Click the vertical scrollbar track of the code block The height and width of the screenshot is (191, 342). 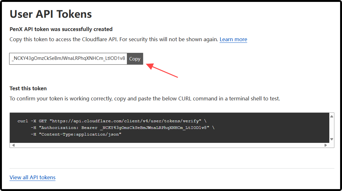point(332,128)
